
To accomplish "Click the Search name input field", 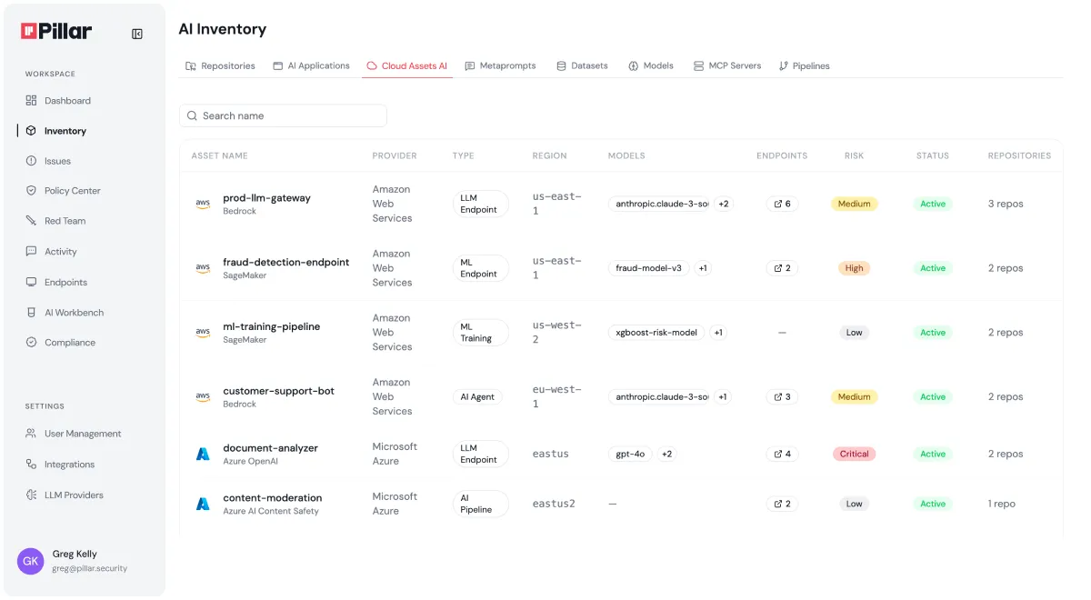I will click(x=282, y=115).
